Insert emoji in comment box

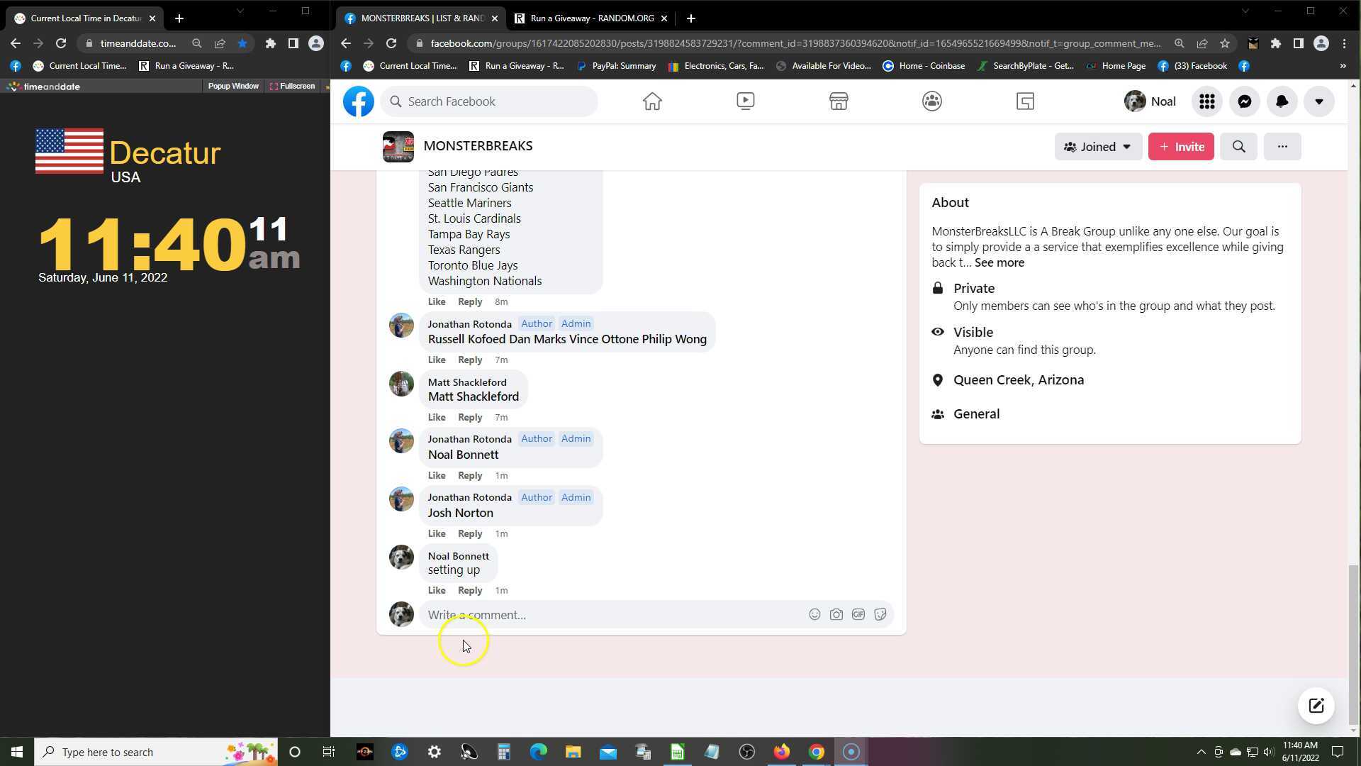point(814,615)
